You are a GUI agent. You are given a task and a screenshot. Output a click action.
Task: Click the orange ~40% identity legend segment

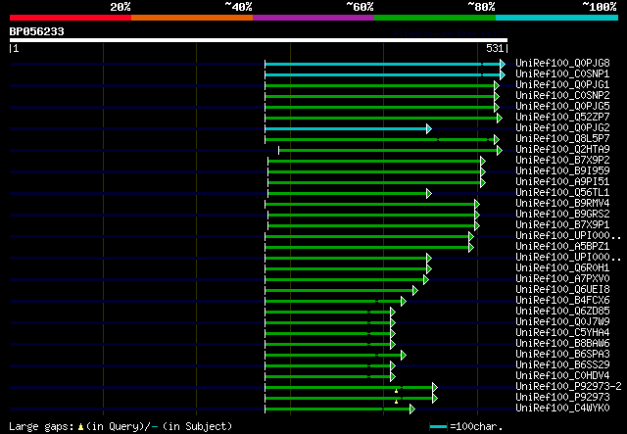[192, 18]
